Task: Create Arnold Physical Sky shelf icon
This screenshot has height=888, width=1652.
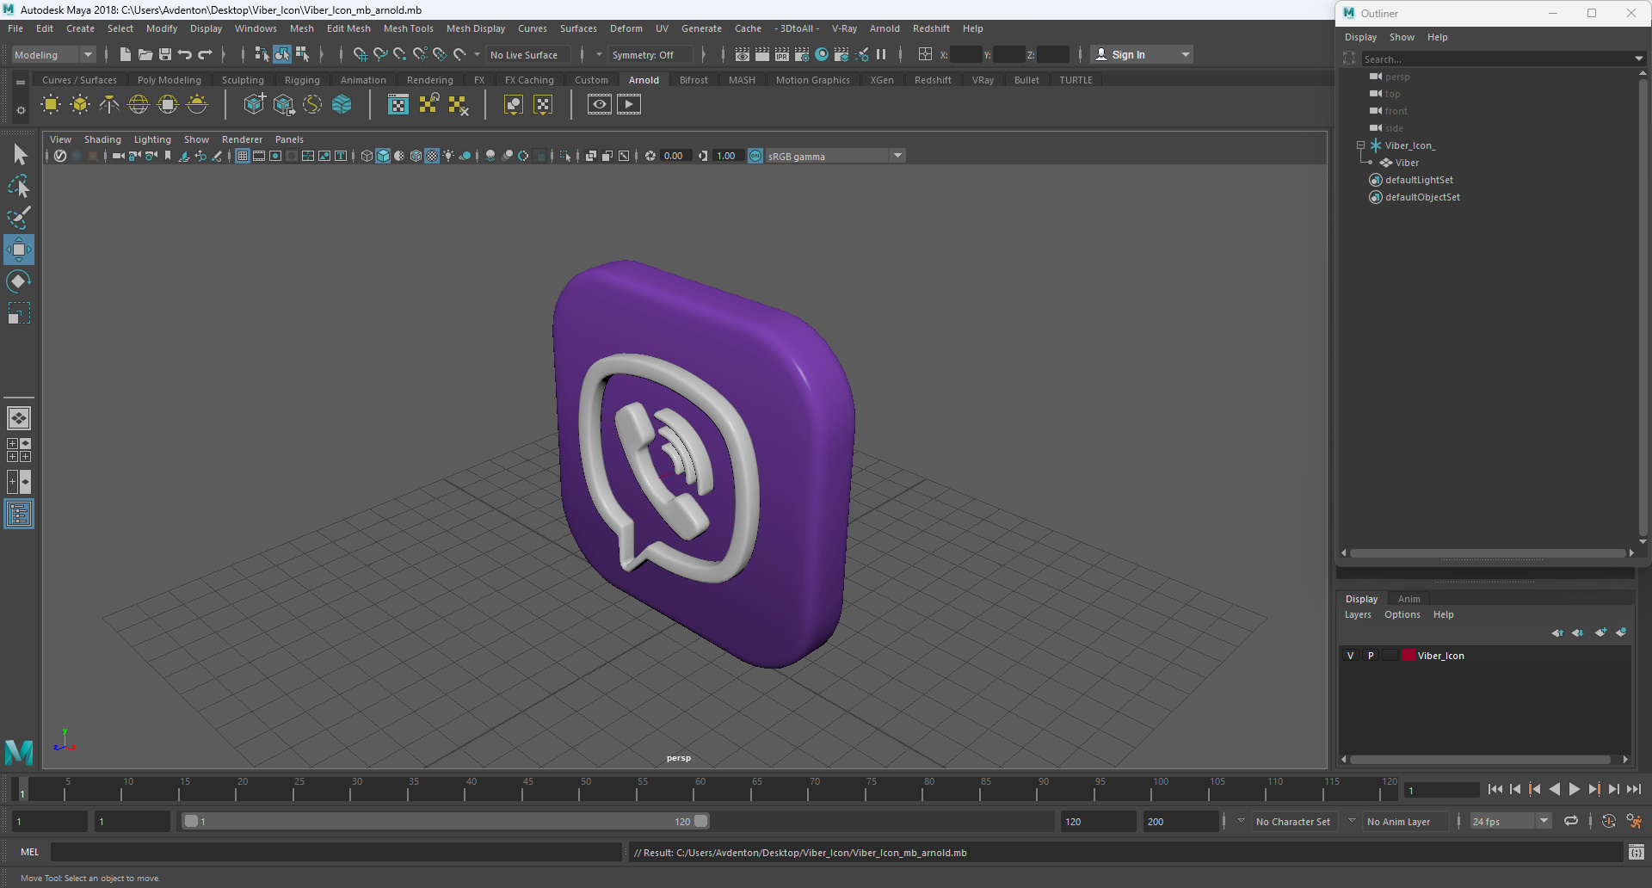Action: (197, 105)
